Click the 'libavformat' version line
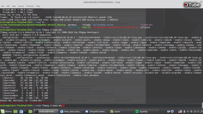The width and height of the screenshot is (203, 114). coord(25,83)
